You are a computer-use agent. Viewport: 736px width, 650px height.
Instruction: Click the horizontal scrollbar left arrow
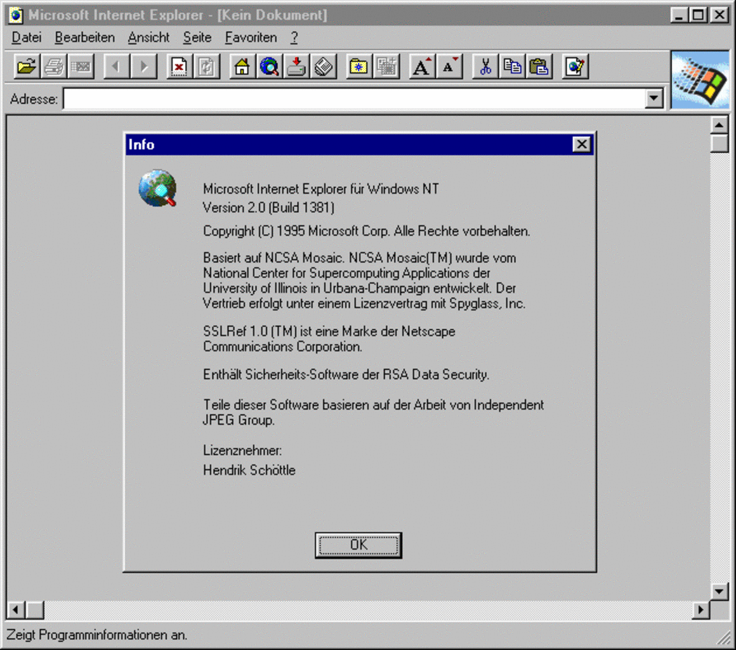[15, 610]
